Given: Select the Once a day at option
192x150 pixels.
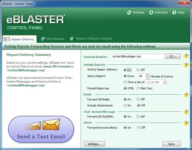Looking at the screenshot, I should click(125, 82).
